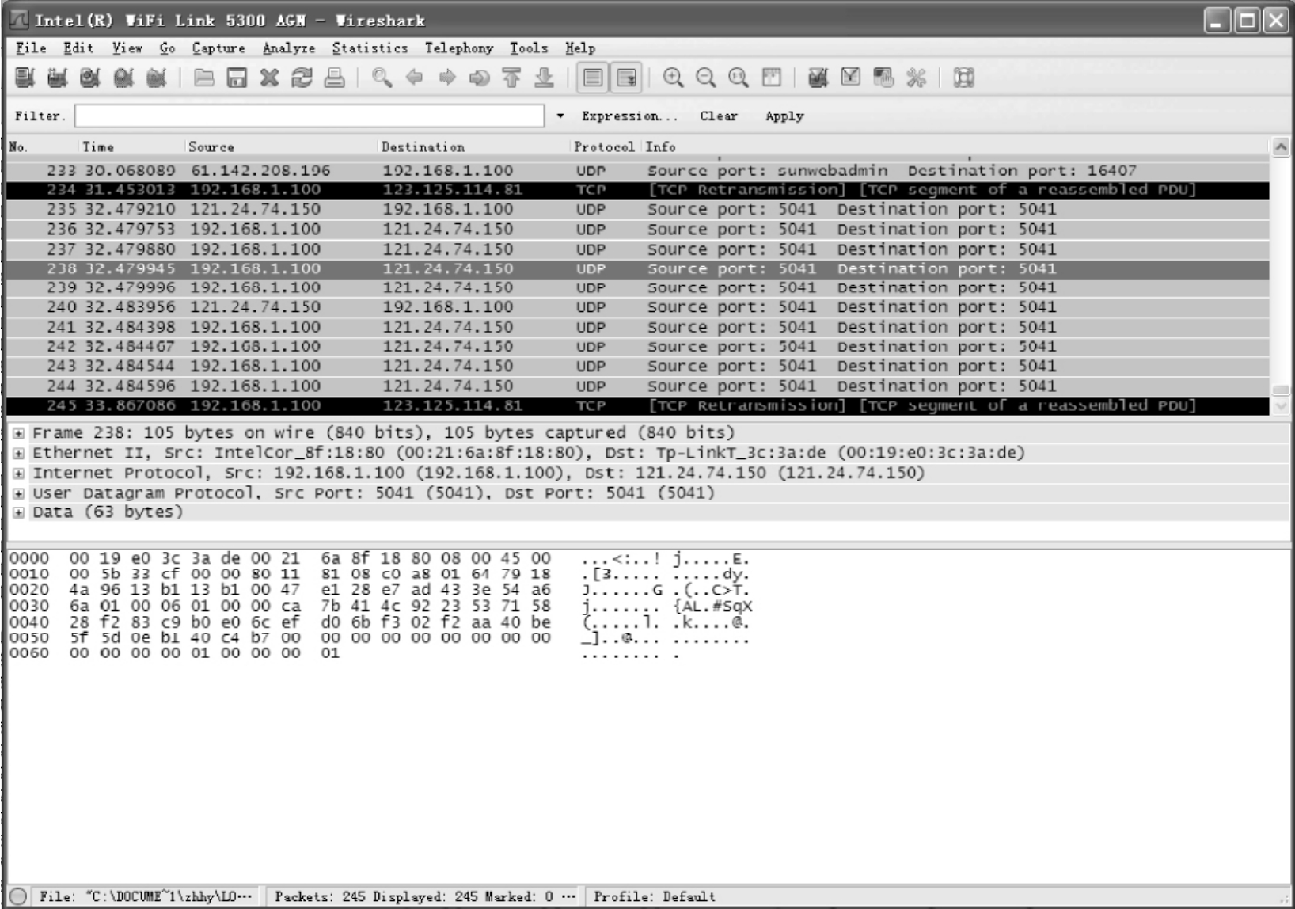Click the packet list scroll-up arrow

[1280, 147]
